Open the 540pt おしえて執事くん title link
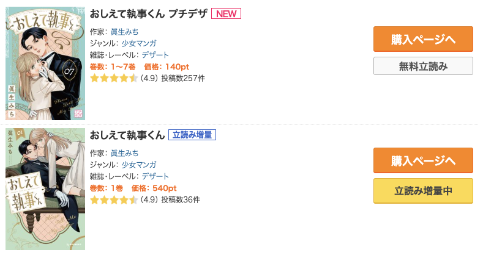 click(x=127, y=135)
